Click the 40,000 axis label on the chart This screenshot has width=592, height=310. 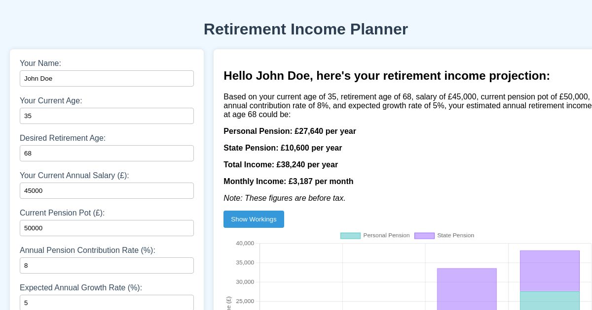pos(245,243)
